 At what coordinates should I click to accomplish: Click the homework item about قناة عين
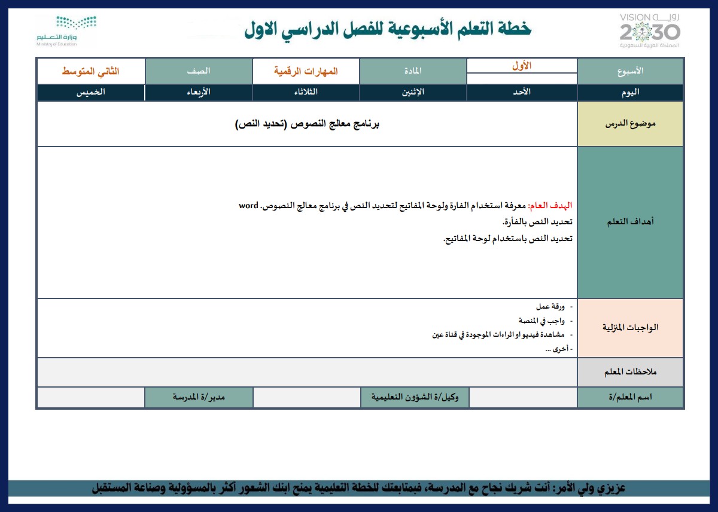coord(499,335)
